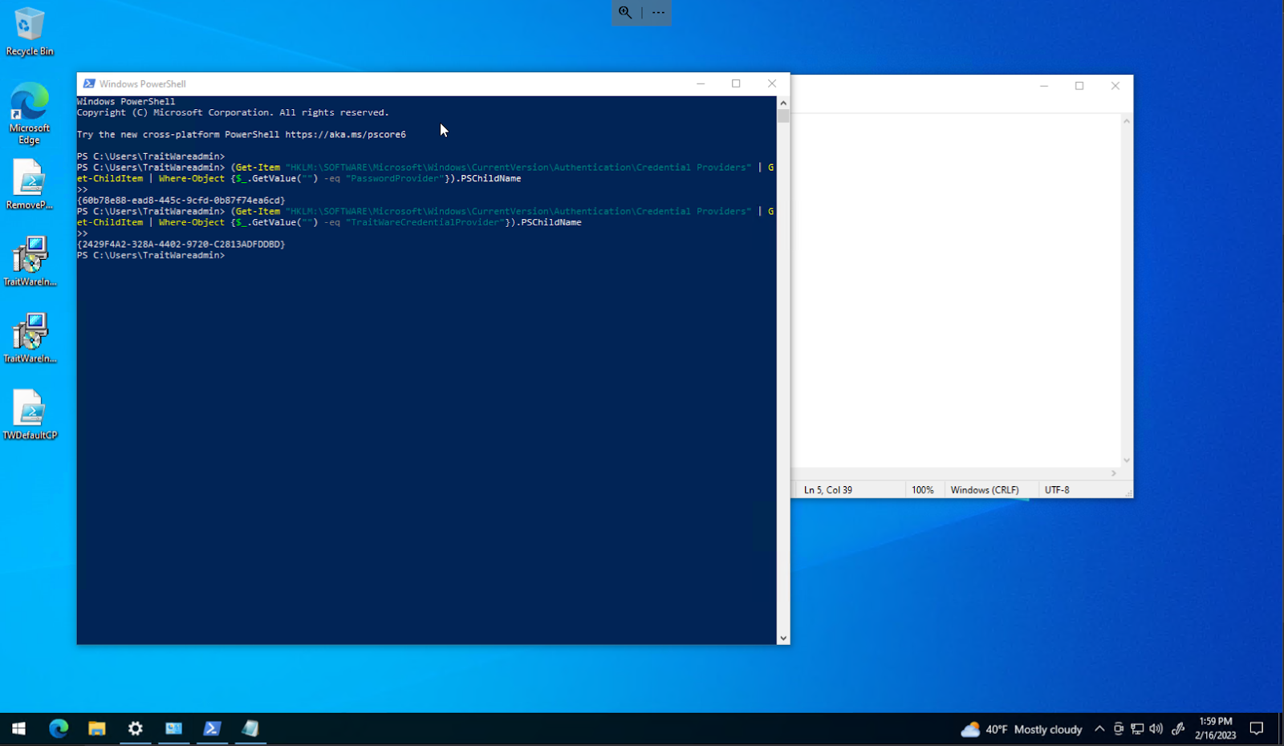The image size is (1284, 746).
Task: Click the PowerShell scrollbar up arrow
Action: 783,103
